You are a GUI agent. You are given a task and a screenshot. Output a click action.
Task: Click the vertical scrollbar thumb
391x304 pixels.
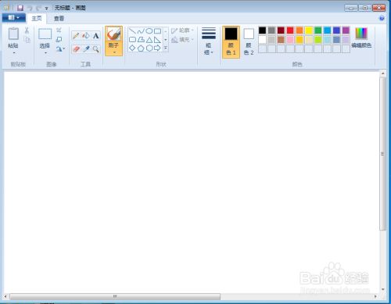(x=382, y=154)
